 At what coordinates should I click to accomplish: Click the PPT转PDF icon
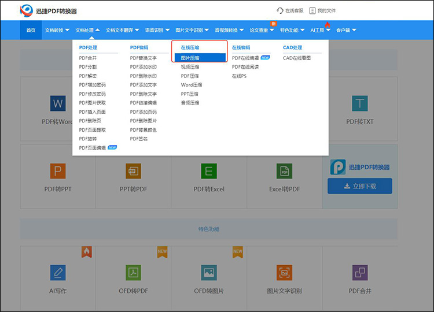point(133,171)
